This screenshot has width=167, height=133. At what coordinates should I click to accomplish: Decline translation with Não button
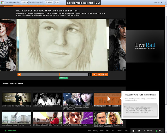(x=57, y=2)
